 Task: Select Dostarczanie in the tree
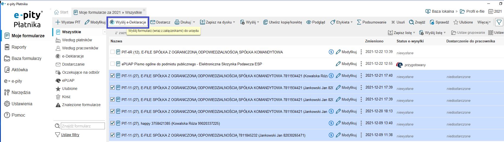70,64
